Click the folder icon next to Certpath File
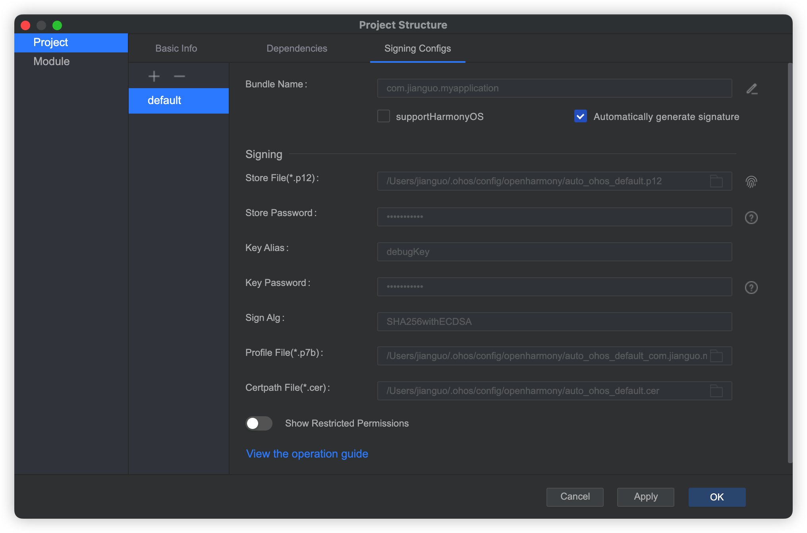The width and height of the screenshot is (807, 533). (717, 390)
